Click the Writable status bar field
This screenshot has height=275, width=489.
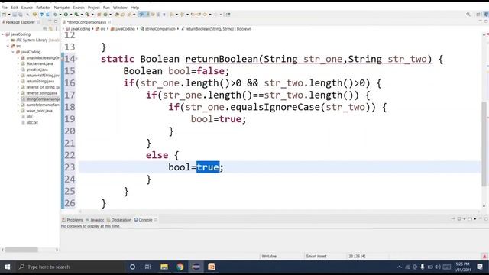click(x=269, y=257)
